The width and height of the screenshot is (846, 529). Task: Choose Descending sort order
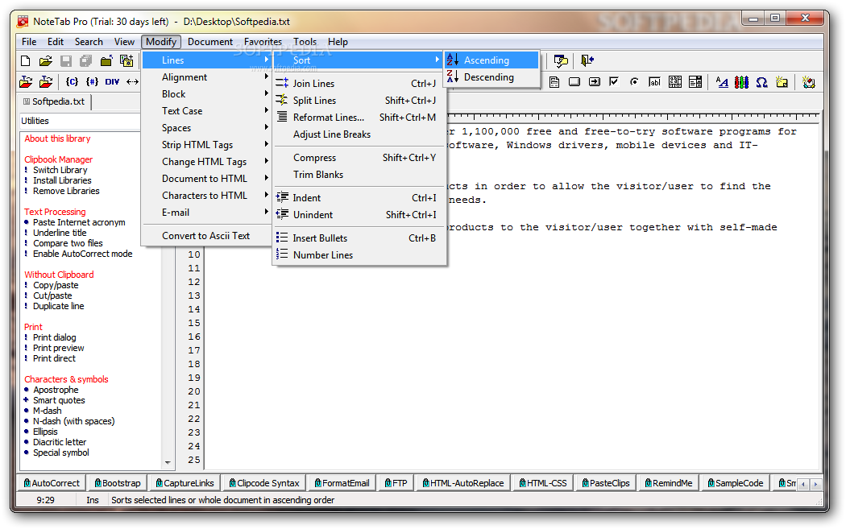tap(491, 77)
